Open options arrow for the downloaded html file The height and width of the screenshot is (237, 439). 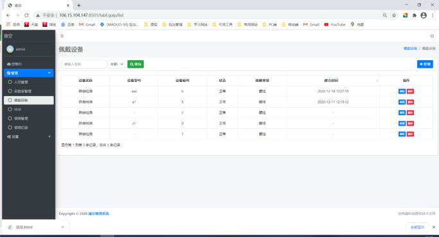click(63, 227)
